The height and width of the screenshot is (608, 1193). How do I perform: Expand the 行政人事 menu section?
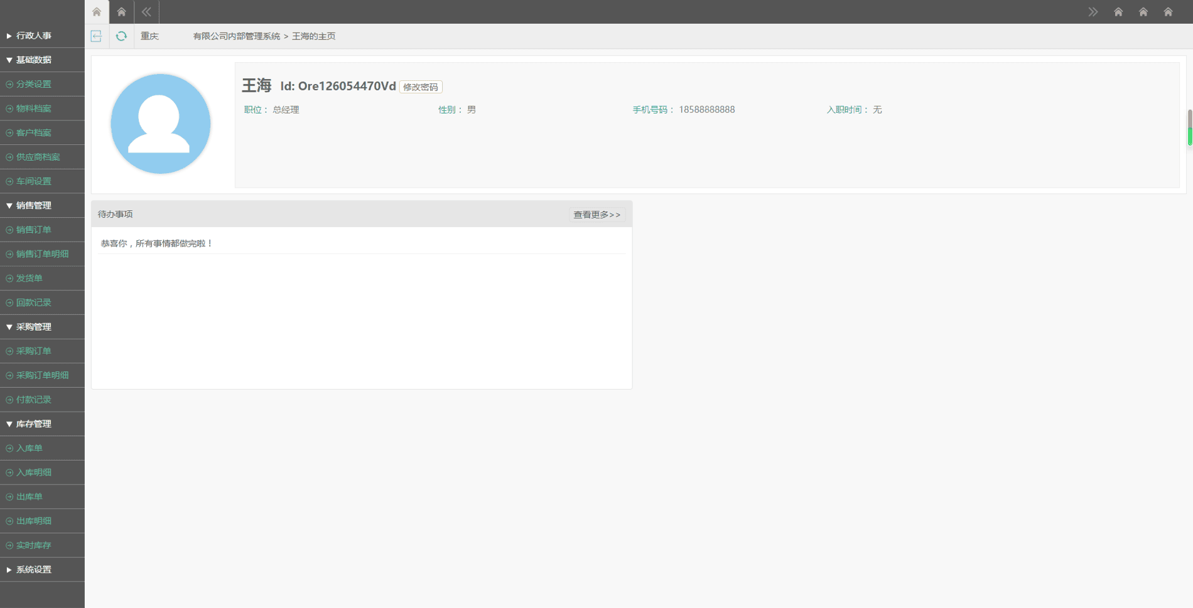[34, 36]
